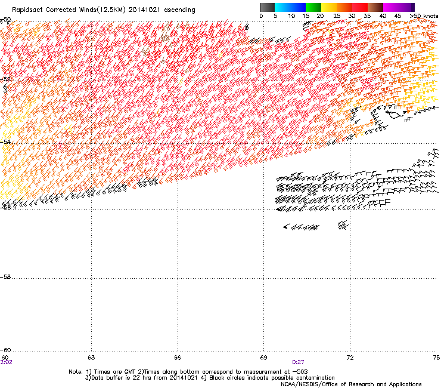Image resolution: width=441 pixels, height=388 pixels.
Task: Click the '66' longitude axis label
Action: (x=178, y=358)
